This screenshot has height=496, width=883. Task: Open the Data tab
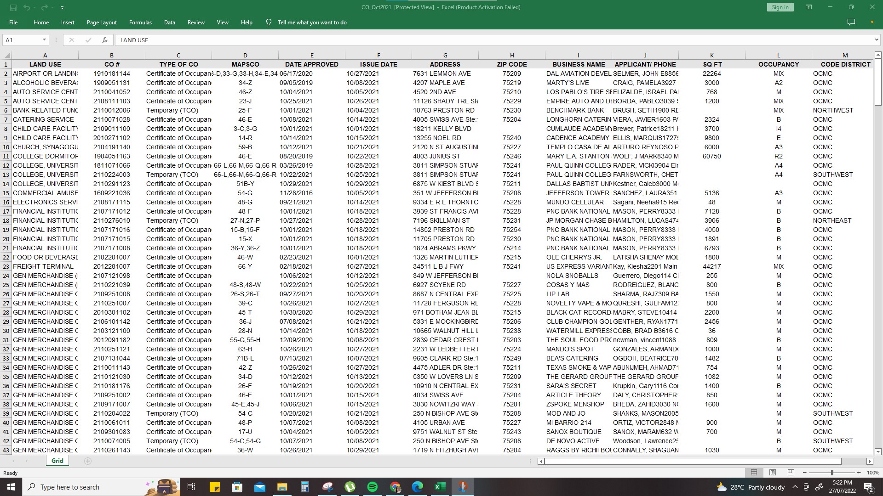[x=170, y=22]
